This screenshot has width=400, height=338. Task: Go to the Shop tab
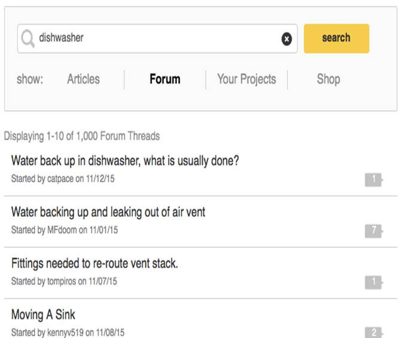click(x=328, y=79)
